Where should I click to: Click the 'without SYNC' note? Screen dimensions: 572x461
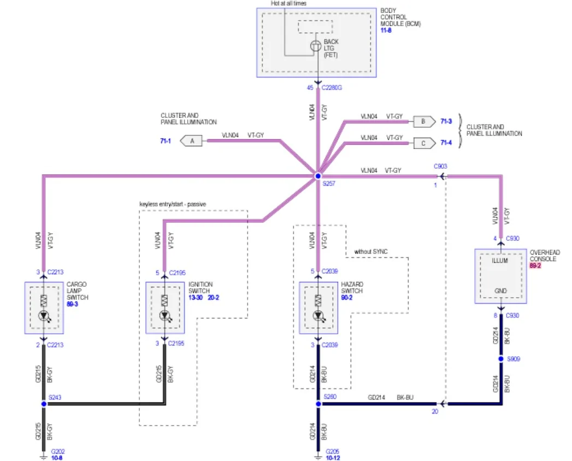click(x=371, y=252)
